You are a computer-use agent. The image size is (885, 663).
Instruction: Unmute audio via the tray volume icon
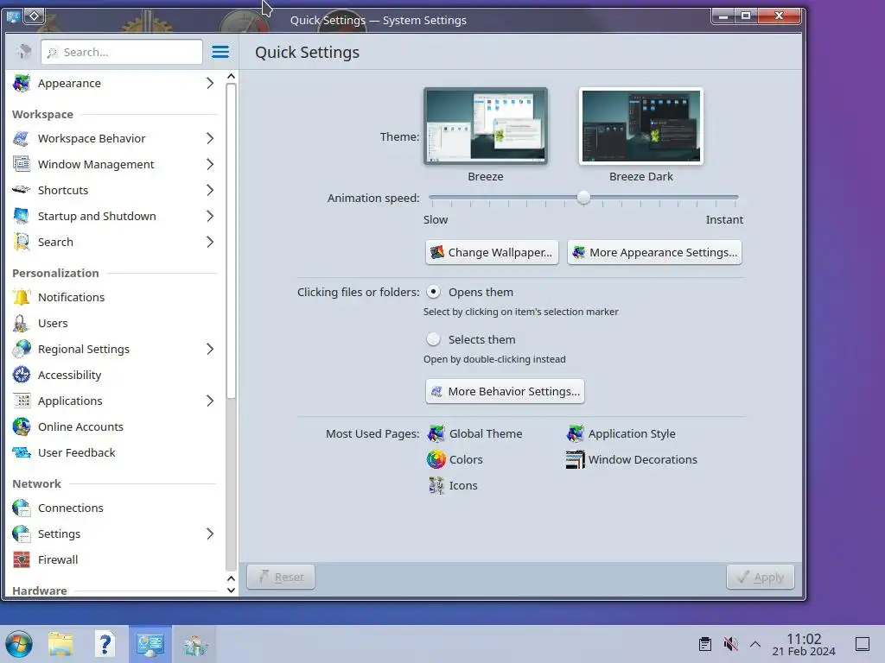(730, 644)
